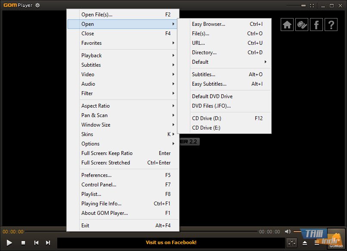
Task: Expand the Playback submenu
Action: coord(123,56)
